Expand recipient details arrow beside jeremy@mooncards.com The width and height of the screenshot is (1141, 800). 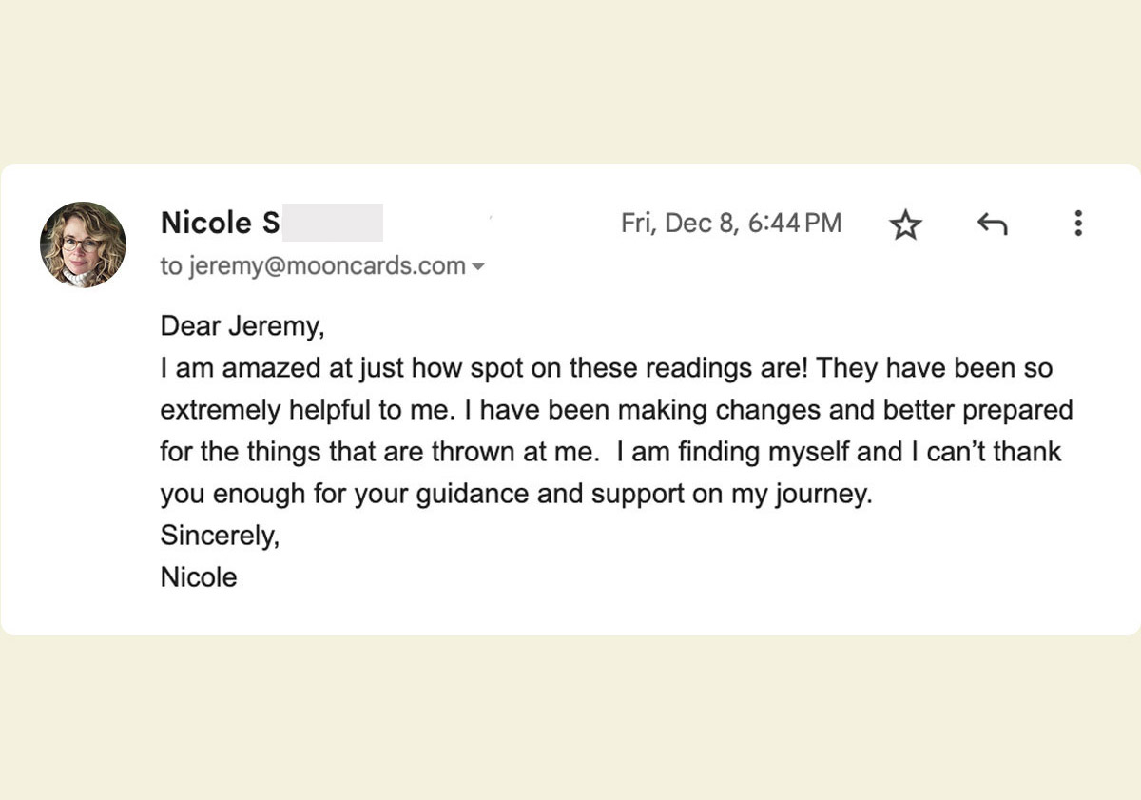click(x=478, y=267)
